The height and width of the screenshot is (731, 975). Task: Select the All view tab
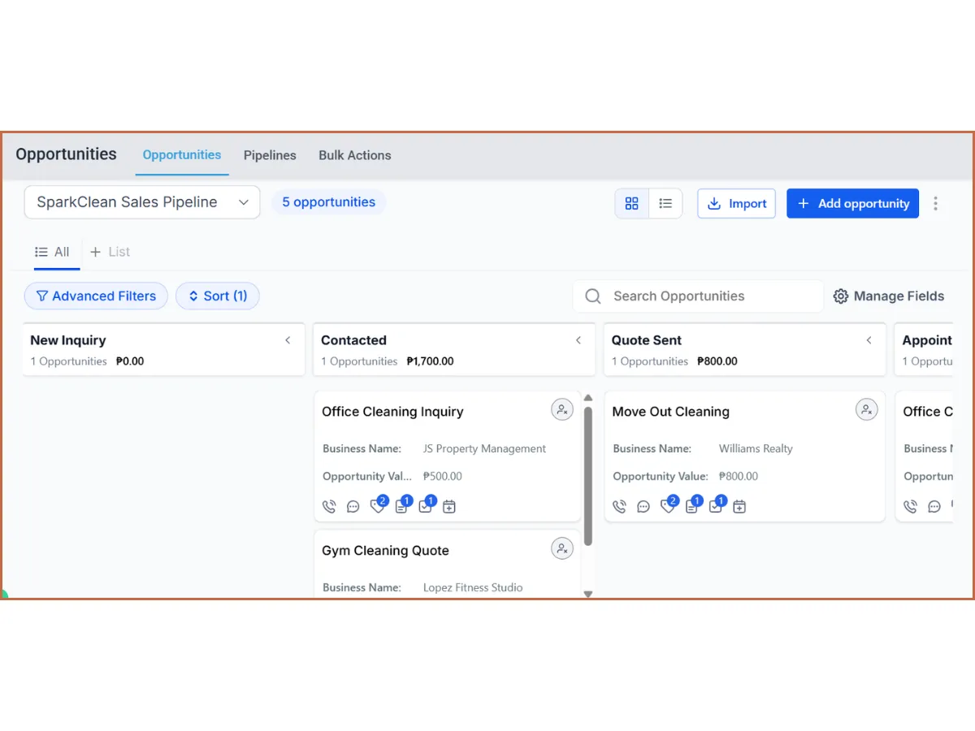53,252
